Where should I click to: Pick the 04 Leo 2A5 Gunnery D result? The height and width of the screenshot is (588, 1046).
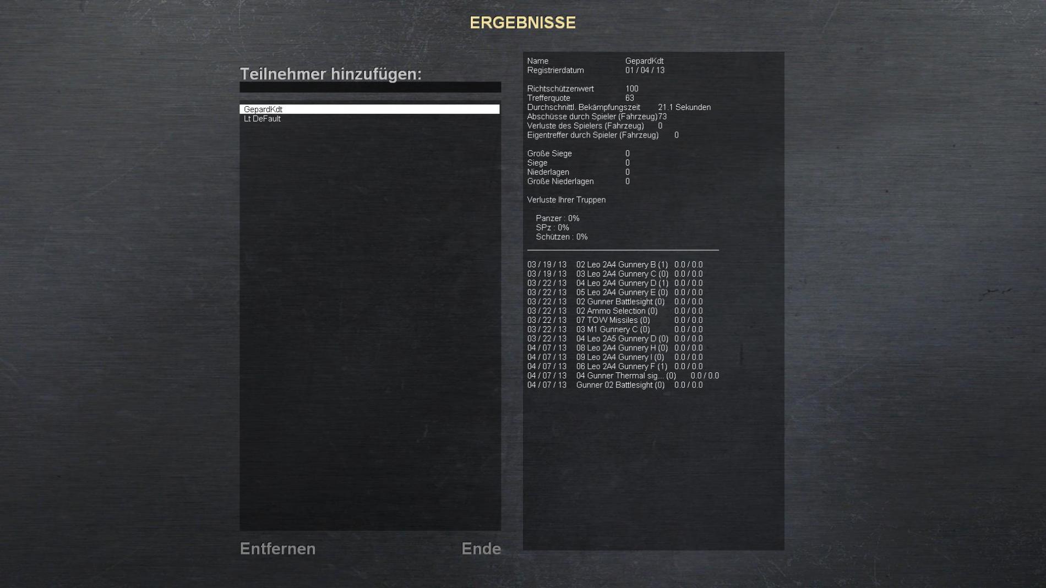622,339
